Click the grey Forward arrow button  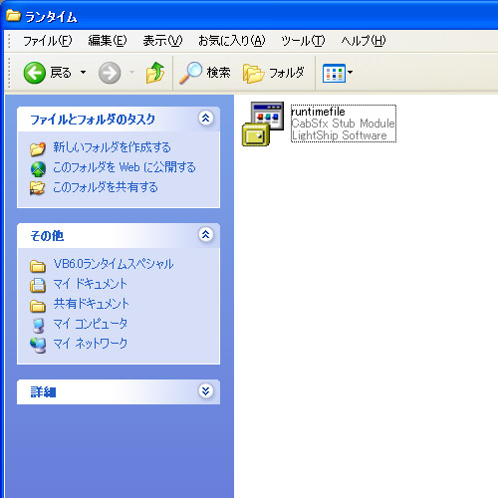click(110, 73)
